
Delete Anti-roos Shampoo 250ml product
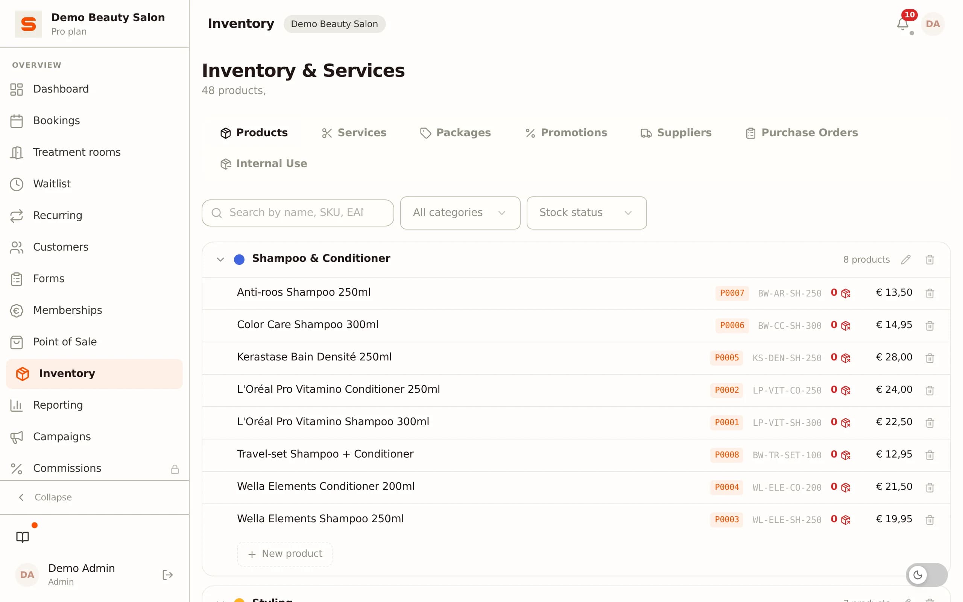pos(930,293)
